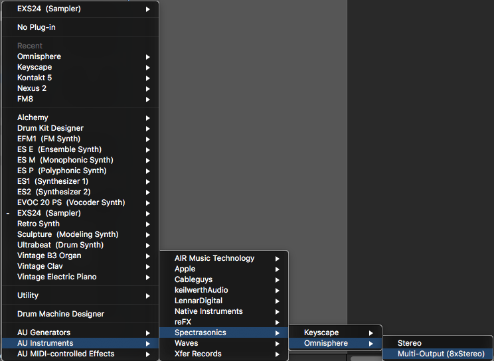The height and width of the screenshot is (361, 494).
Task: Choose Drum Kit Designer
Action: (x=80, y=128)
